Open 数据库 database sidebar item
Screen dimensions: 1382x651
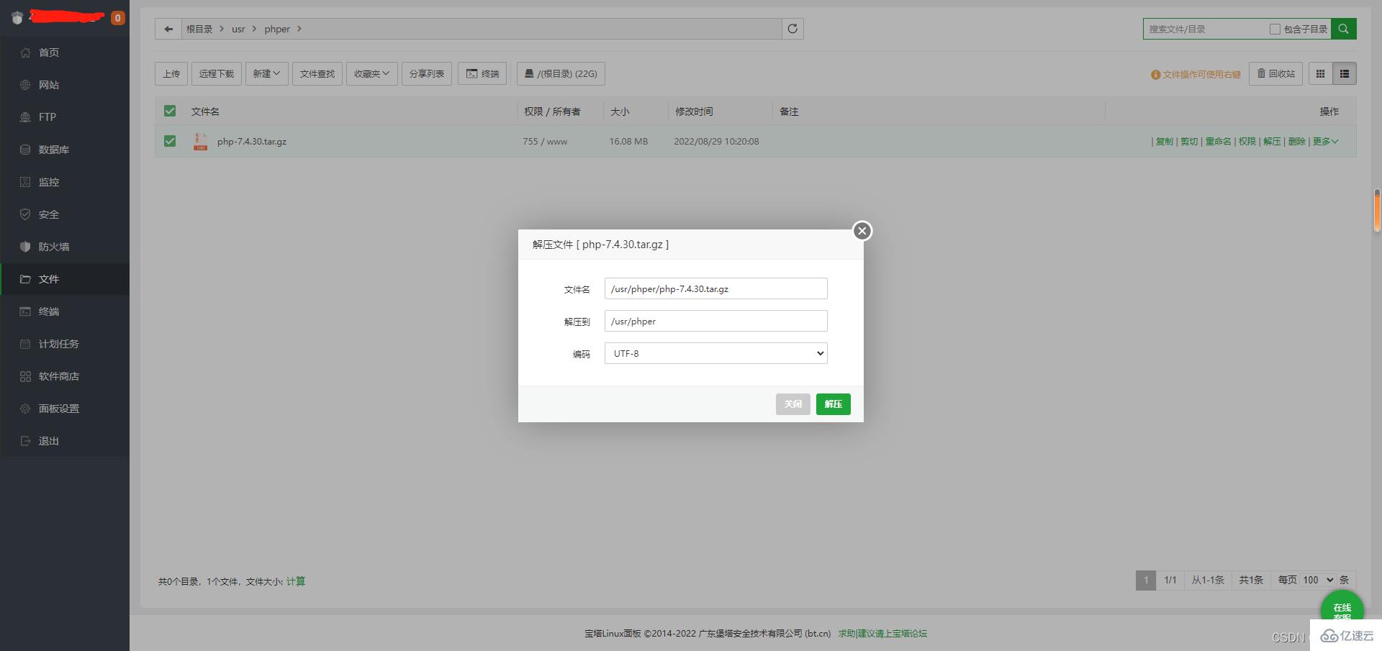coord(65,150)
